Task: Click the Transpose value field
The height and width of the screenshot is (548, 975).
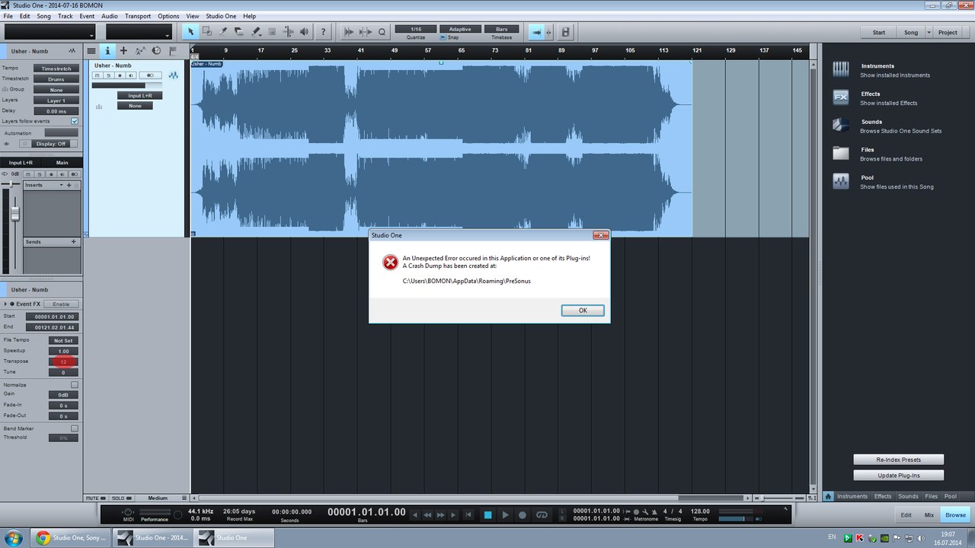Action: (x=63, y=362)
